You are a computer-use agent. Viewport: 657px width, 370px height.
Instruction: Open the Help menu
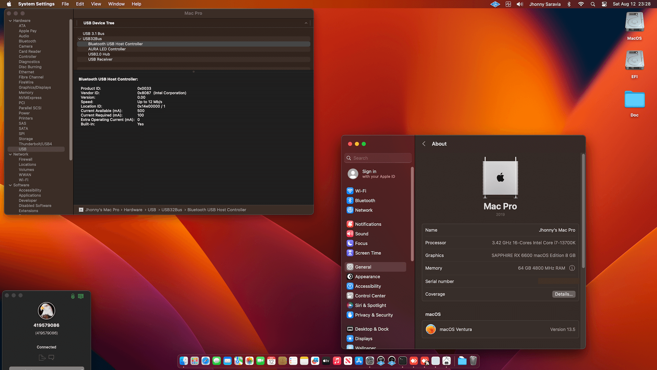(x=136, y=4)
